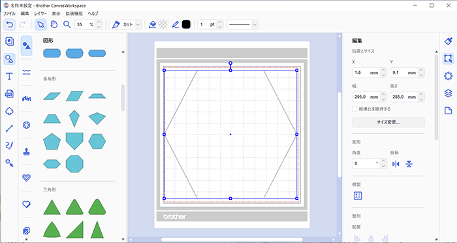Select the freehand path tool

(x=10, y=146)
